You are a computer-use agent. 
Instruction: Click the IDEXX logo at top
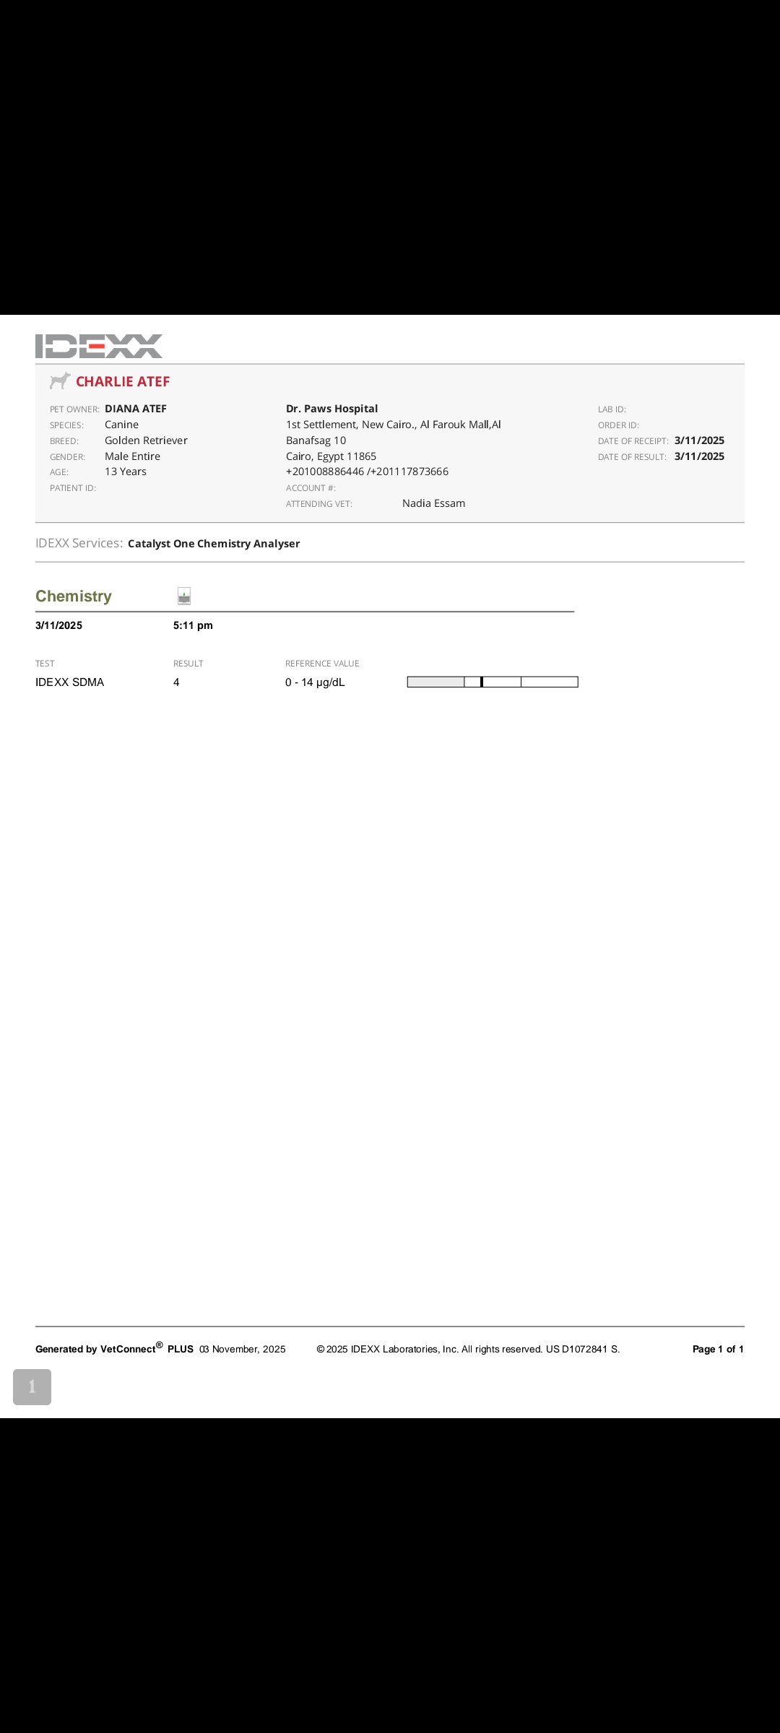(99, 346)
